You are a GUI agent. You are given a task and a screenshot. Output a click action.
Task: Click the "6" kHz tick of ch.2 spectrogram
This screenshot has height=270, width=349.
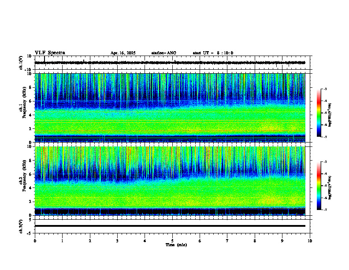[x=31, y=174]
